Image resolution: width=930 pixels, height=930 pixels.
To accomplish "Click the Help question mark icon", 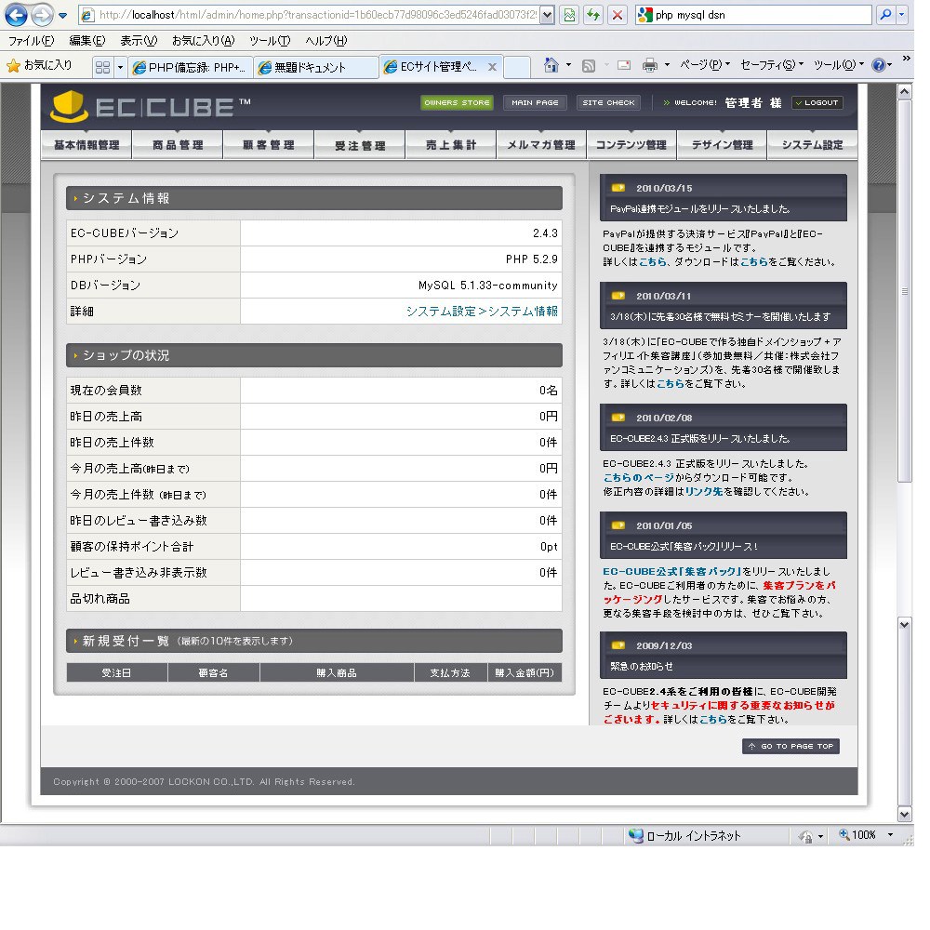I will click(879, 65).
